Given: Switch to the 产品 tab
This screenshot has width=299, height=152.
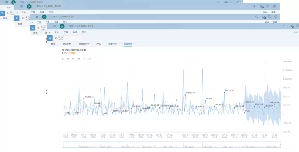Looking at the screenshot, I should pos(99,44).
